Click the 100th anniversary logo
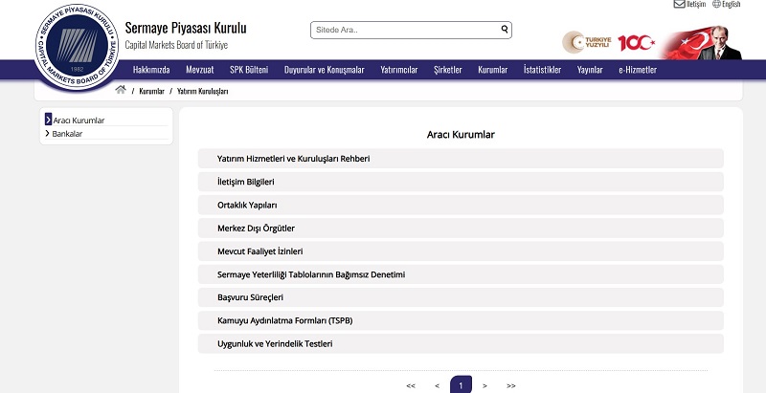Screen dimensions: 766x393 coord(636,43)
